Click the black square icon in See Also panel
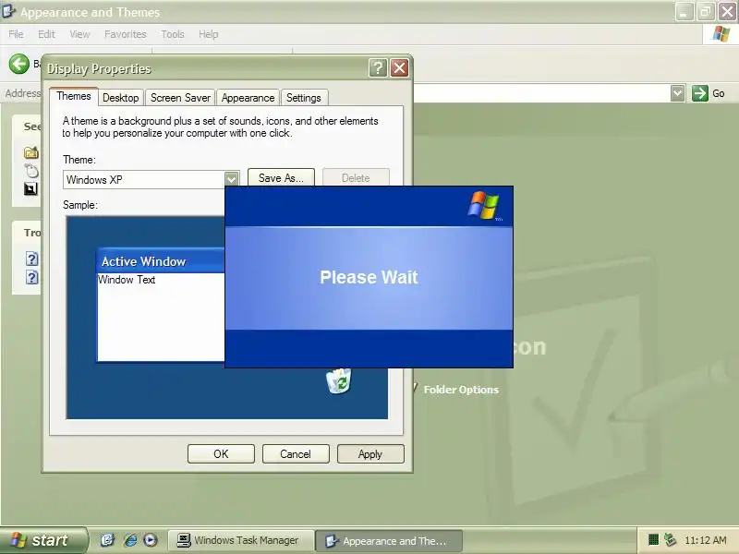Image resolution: width=739 pixels, height=554 pixels. click(x=30, y=189)
